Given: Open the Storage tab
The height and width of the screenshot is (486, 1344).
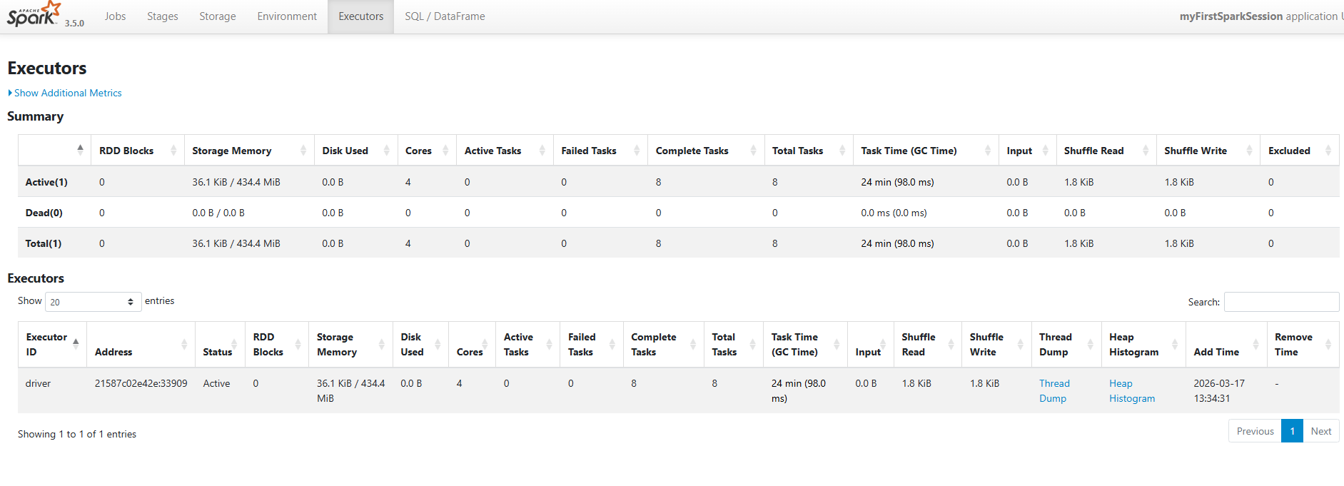Looking at the screenshot, I should 218,16.
